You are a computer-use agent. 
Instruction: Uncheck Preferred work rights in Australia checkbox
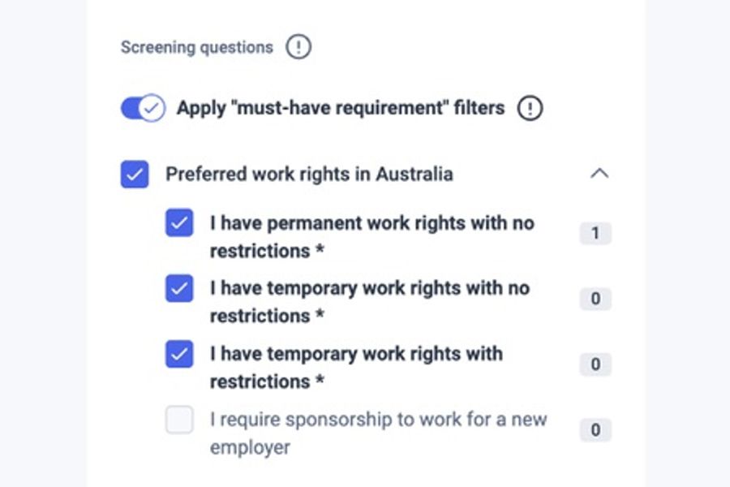[135, 174]
